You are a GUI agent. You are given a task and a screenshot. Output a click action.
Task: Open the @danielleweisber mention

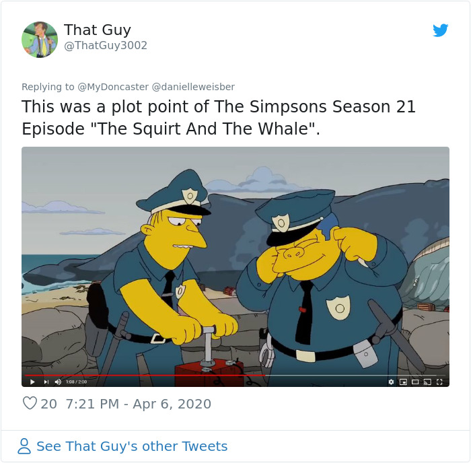(193, 87)
